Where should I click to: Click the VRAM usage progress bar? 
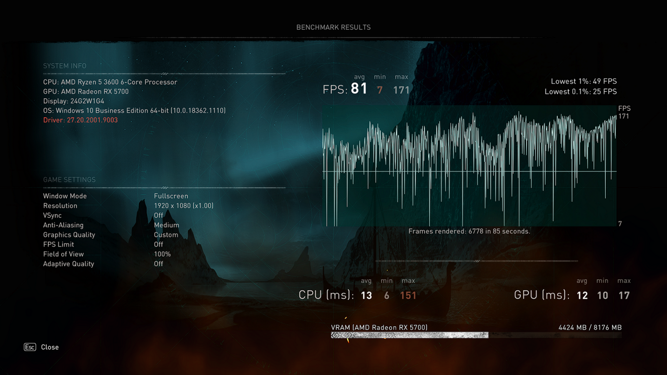[476, 335]
